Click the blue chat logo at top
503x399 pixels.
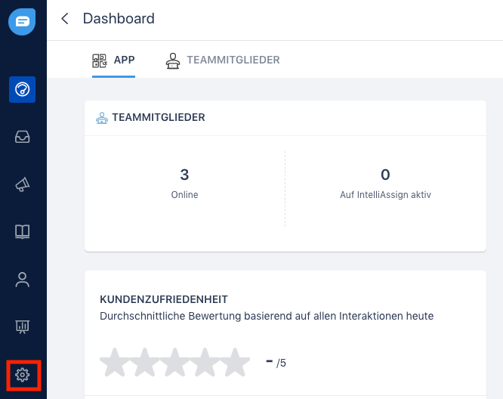pos(22,22)
